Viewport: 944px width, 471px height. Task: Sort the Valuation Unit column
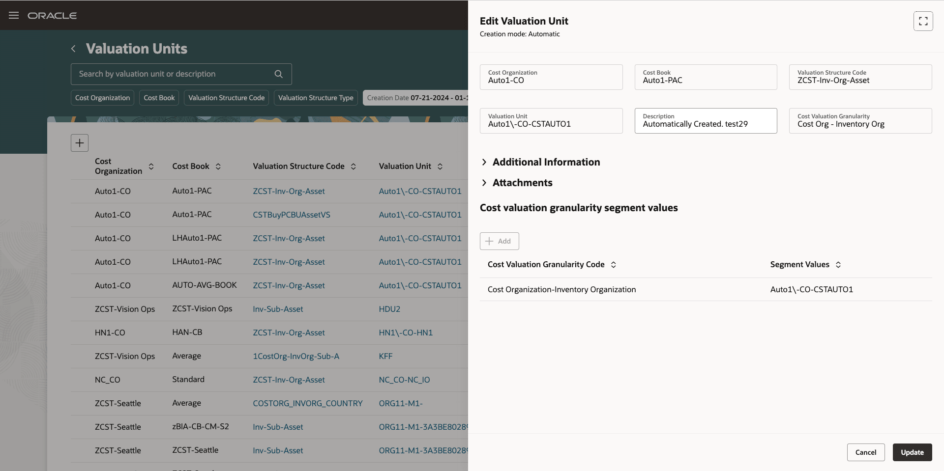441,166
